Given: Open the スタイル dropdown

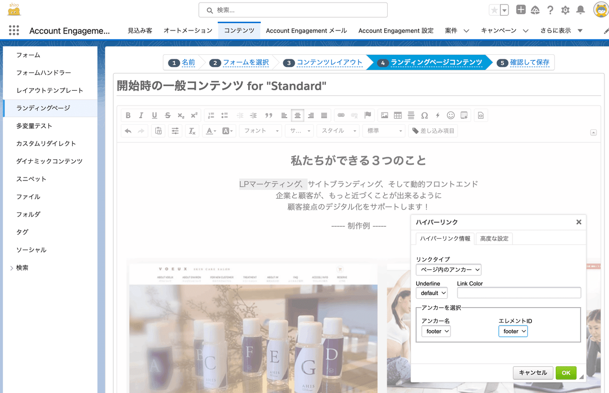Looking at the screenshot, I should (x=338, y=131).
